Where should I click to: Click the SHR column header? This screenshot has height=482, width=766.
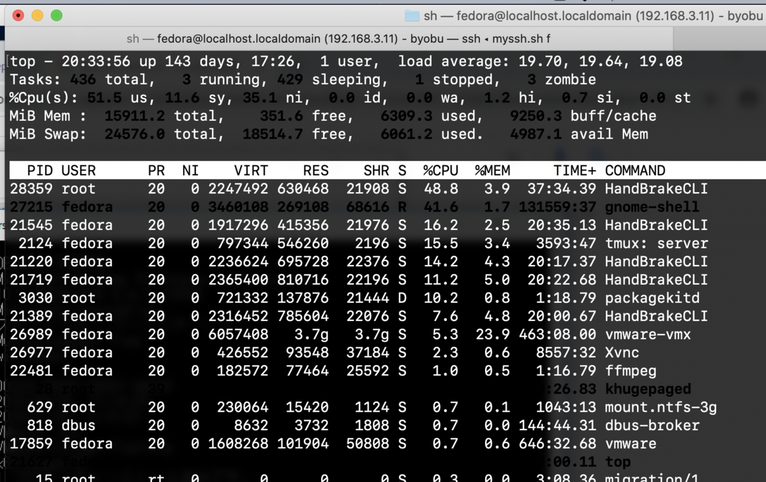[377, 170]
